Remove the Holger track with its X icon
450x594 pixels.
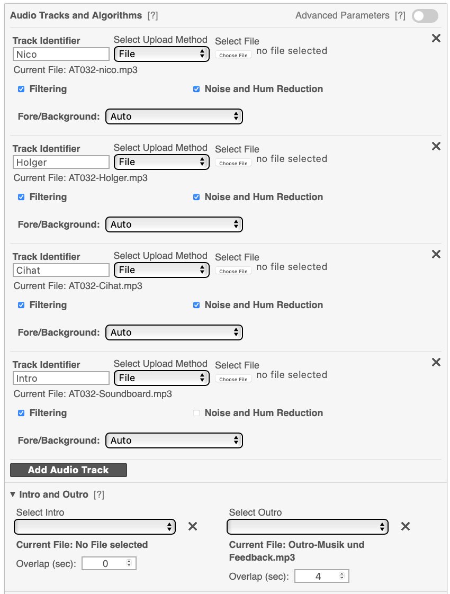pos(436,146)
